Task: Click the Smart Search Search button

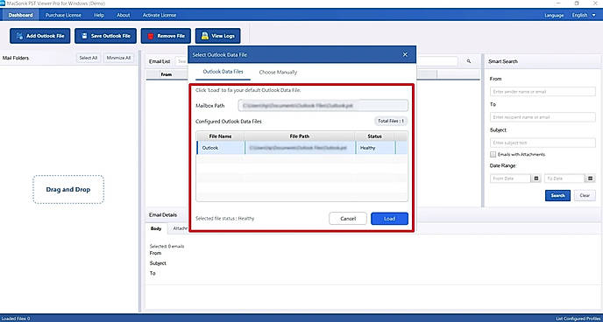Action: (557, 195)
